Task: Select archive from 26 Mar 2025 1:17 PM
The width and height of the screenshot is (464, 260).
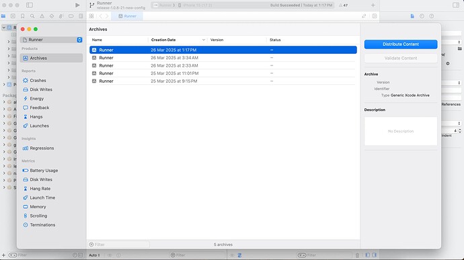Action: click(x=223, y=50)
